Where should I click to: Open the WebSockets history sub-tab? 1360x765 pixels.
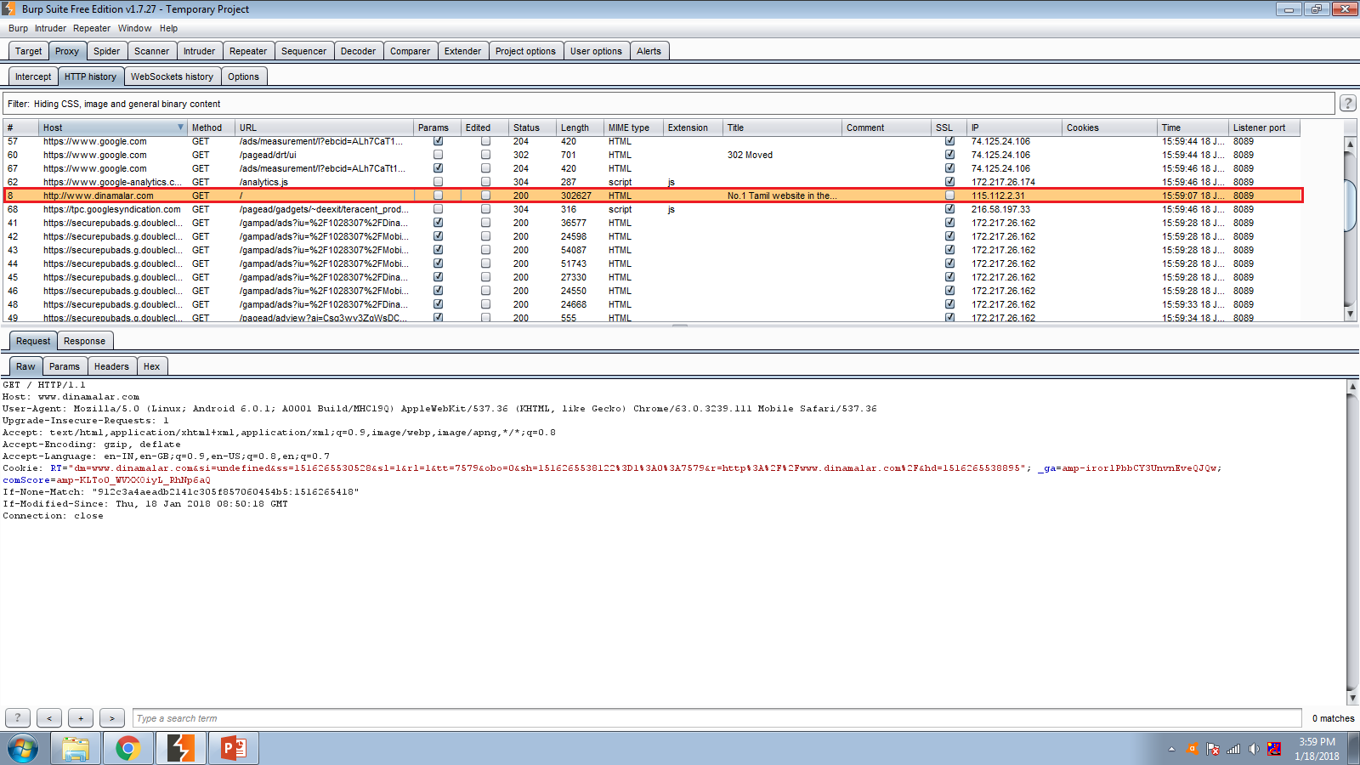pos(172,76)
